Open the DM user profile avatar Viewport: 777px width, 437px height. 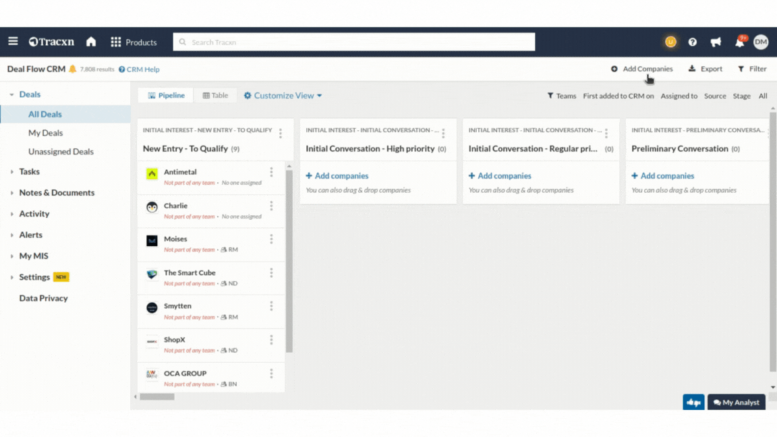[761, 42]
